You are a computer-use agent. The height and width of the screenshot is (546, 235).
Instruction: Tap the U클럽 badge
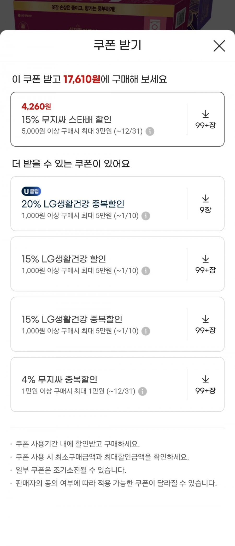31,191
